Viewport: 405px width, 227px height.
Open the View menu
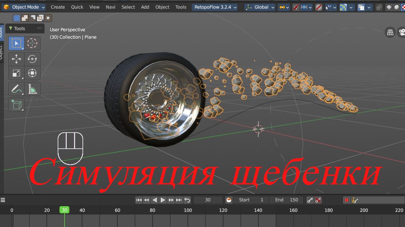94,7
